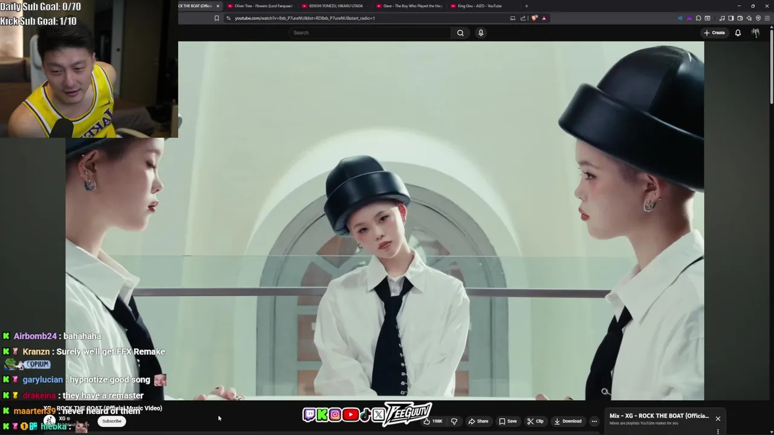The image size is (774, 435).
Task: Click the Kick Sub Goal text
Action: tap(38, 21)
